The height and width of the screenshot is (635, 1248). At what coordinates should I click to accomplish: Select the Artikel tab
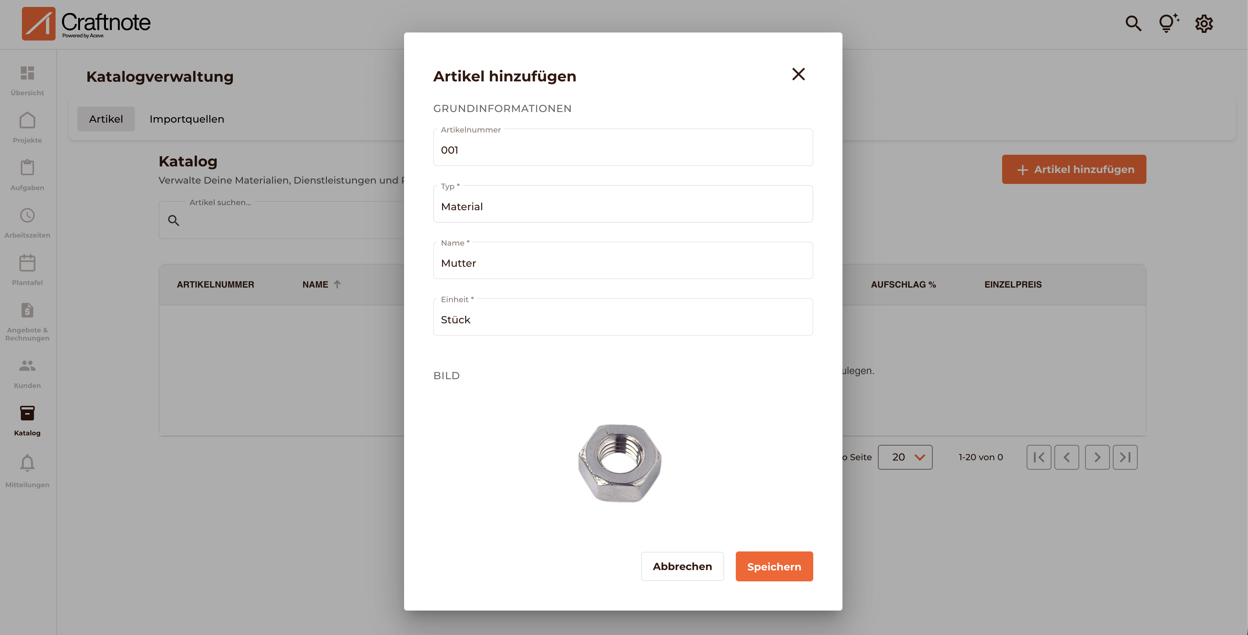(x=106, y=119)
